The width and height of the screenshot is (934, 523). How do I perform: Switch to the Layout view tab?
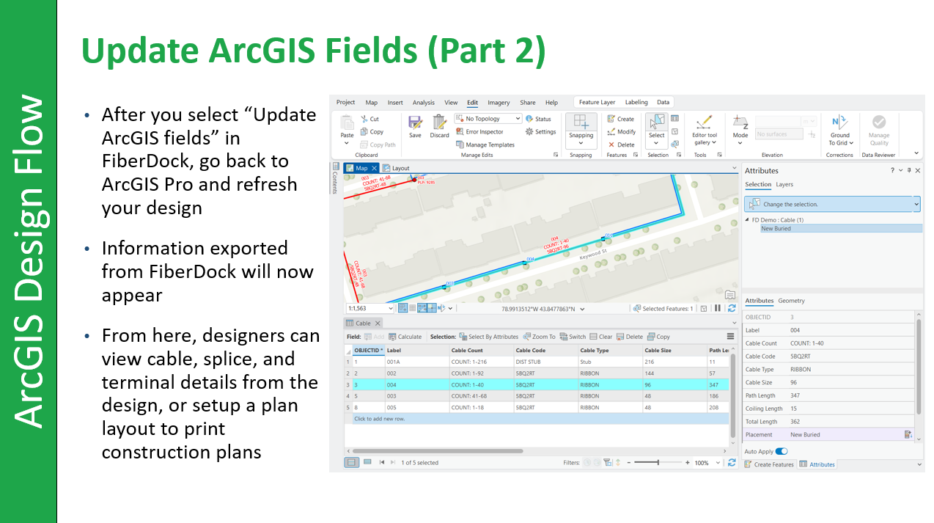[x=397, y=168]
